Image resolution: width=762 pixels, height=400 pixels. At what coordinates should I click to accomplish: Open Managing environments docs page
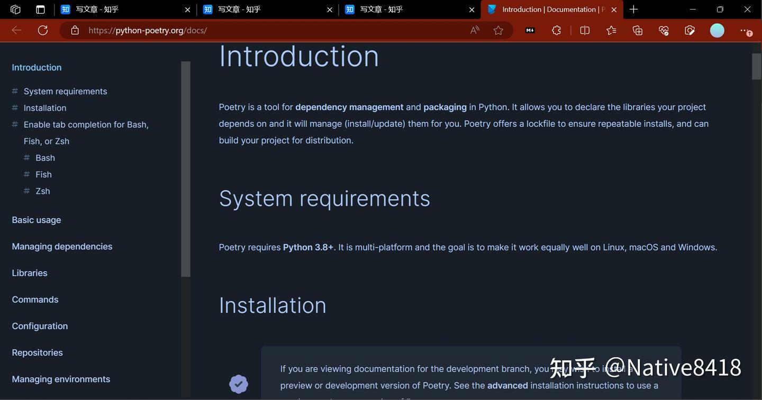(x=61, y=379)
